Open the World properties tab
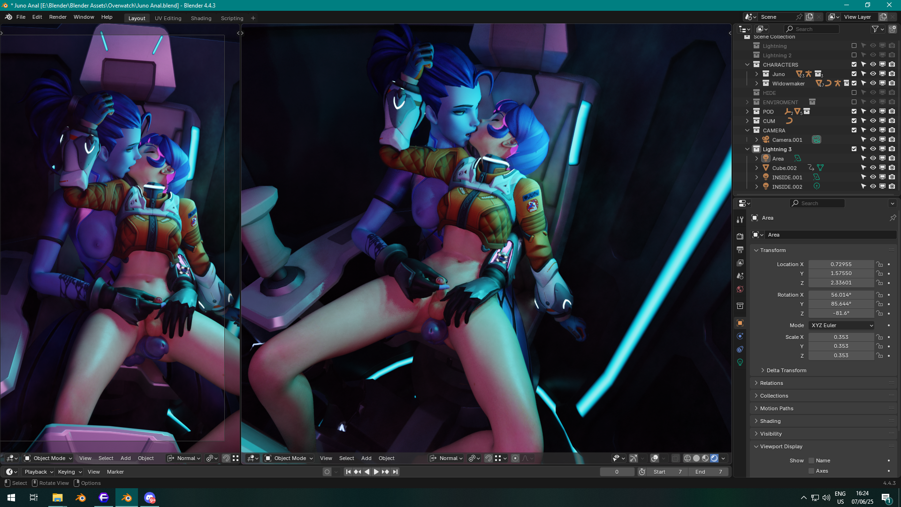 [x=740, y=289]
